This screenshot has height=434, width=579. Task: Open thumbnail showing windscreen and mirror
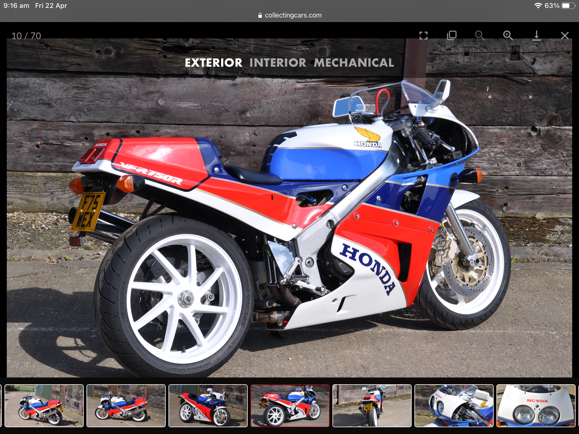point(454,405)
